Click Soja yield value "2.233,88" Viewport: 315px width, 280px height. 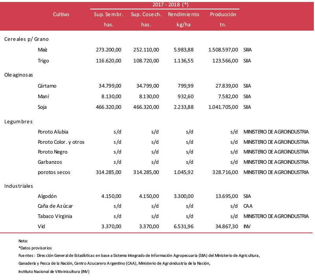[184, 107]
